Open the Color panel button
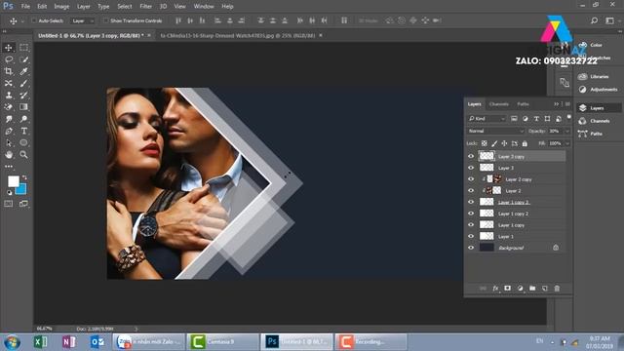 (592, 45)
